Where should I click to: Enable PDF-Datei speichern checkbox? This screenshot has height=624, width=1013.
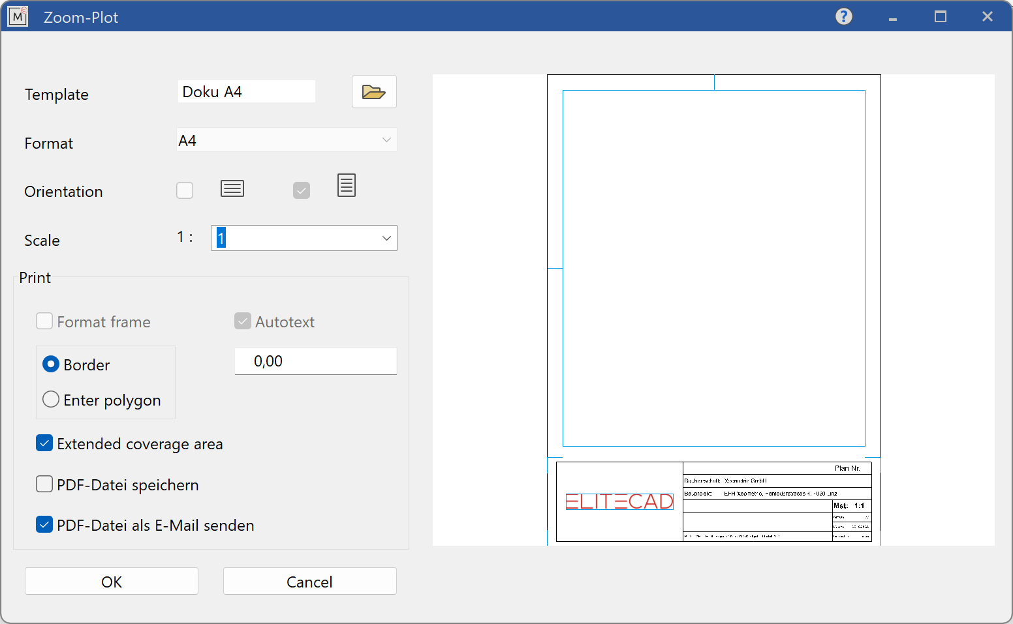pyautogui.click(x=44, y=484)
